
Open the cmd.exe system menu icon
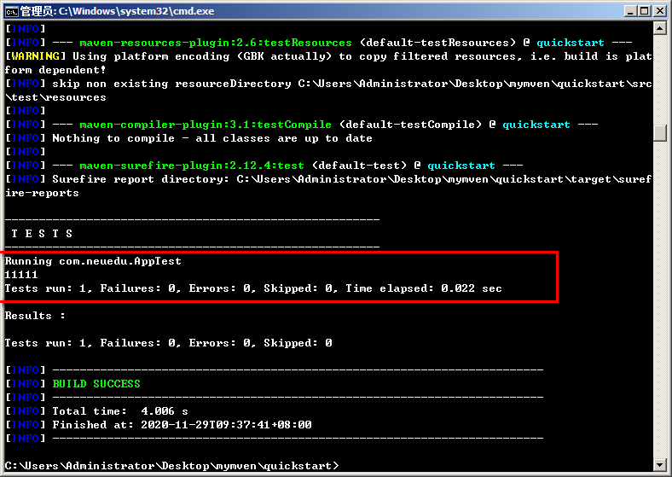(12, 11)
